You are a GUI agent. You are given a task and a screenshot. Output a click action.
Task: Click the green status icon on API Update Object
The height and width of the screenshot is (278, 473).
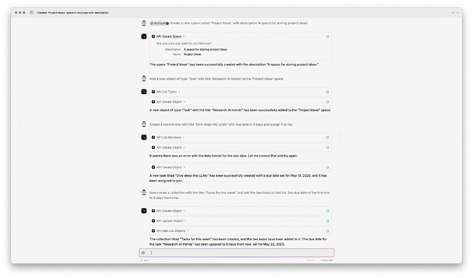pos(327,221)
